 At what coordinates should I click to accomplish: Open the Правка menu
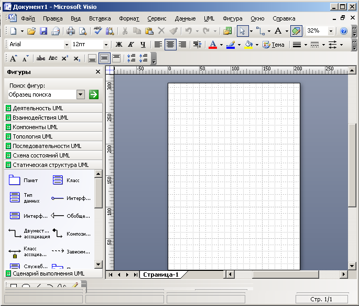click(52, 18)
